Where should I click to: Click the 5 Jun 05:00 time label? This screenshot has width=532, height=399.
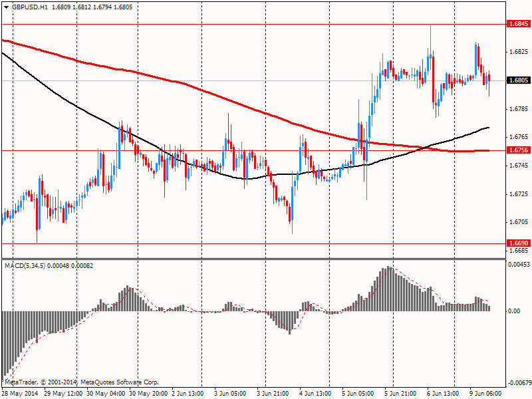358,394
